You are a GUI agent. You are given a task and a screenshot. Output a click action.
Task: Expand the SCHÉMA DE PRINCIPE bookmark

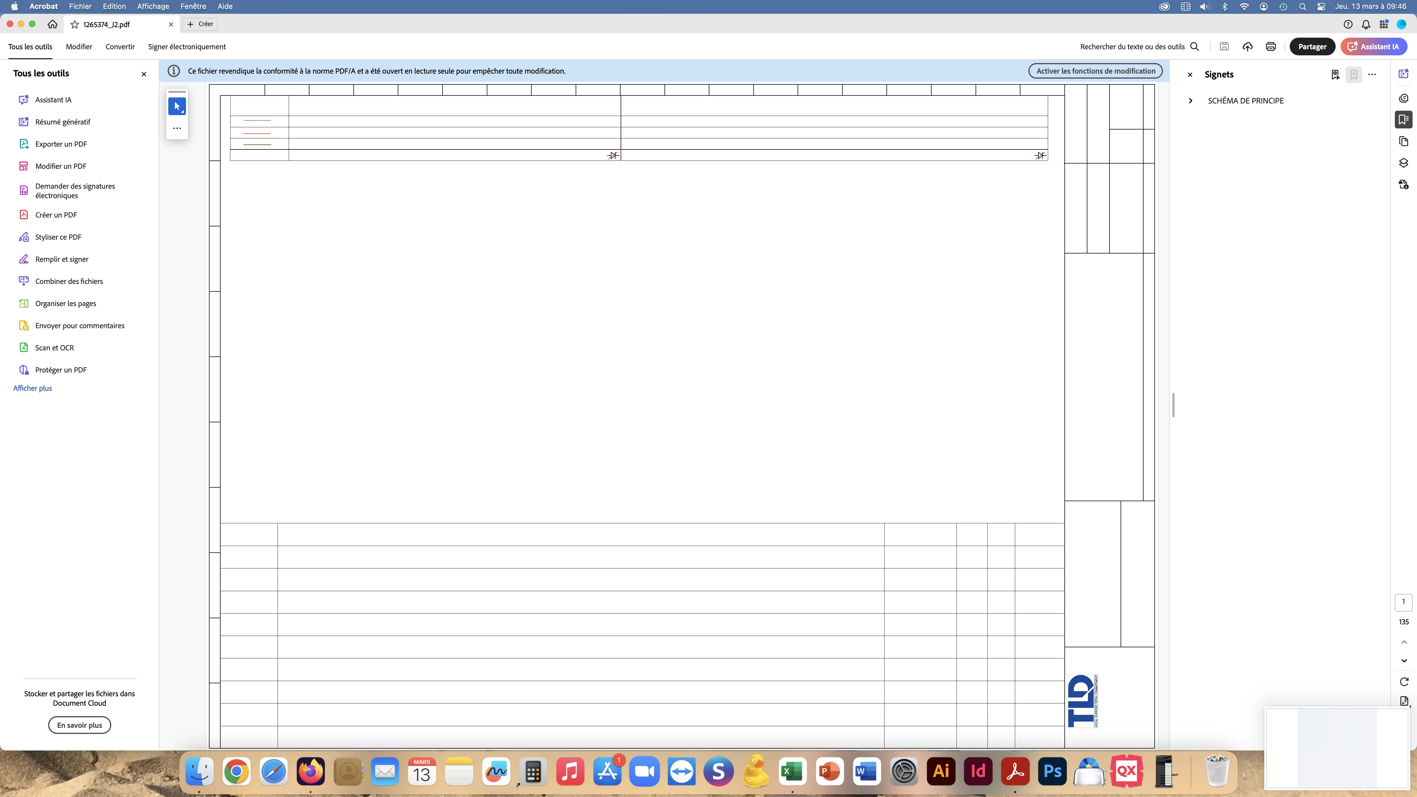(x=1190, y=101)
